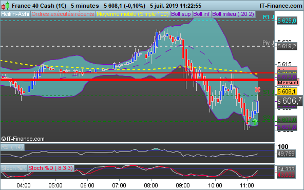Click the 5 625,0 R1 price tag
This screenshot has width=304, height=190.
(x=287, y=21)
